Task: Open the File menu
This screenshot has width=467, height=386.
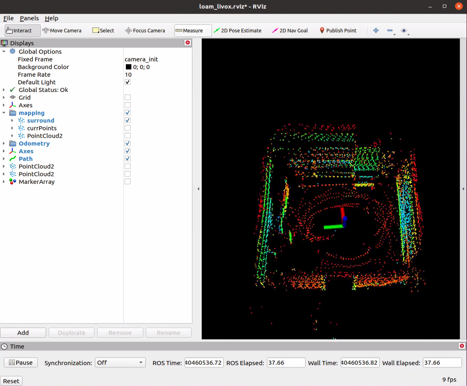Action: 8,18
